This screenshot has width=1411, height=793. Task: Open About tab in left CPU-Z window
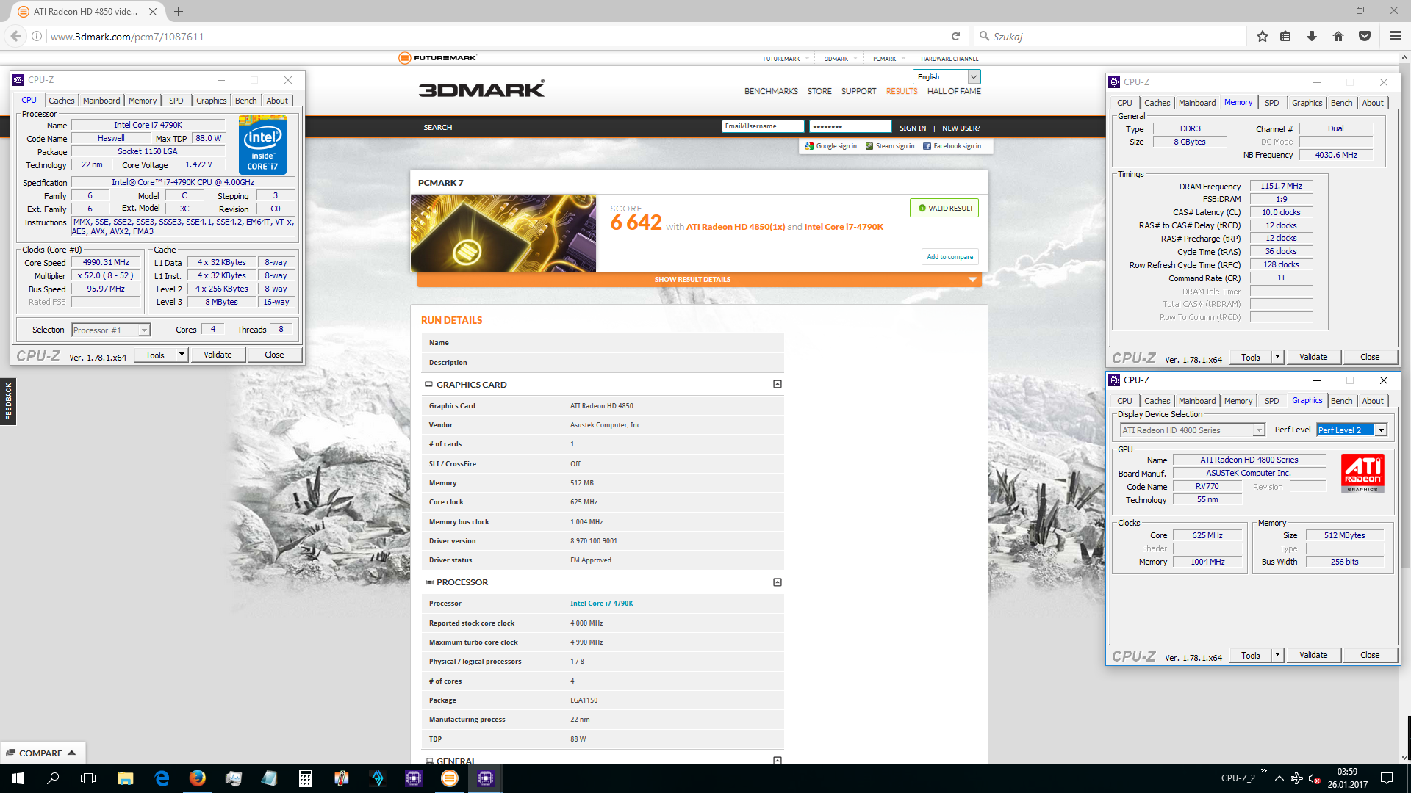(277, 101)
